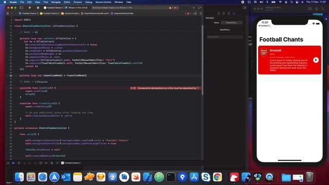The height and width of the screenshot is (185, 329).
Task: Open Skype from the Dock
Action: pos(206,177)
